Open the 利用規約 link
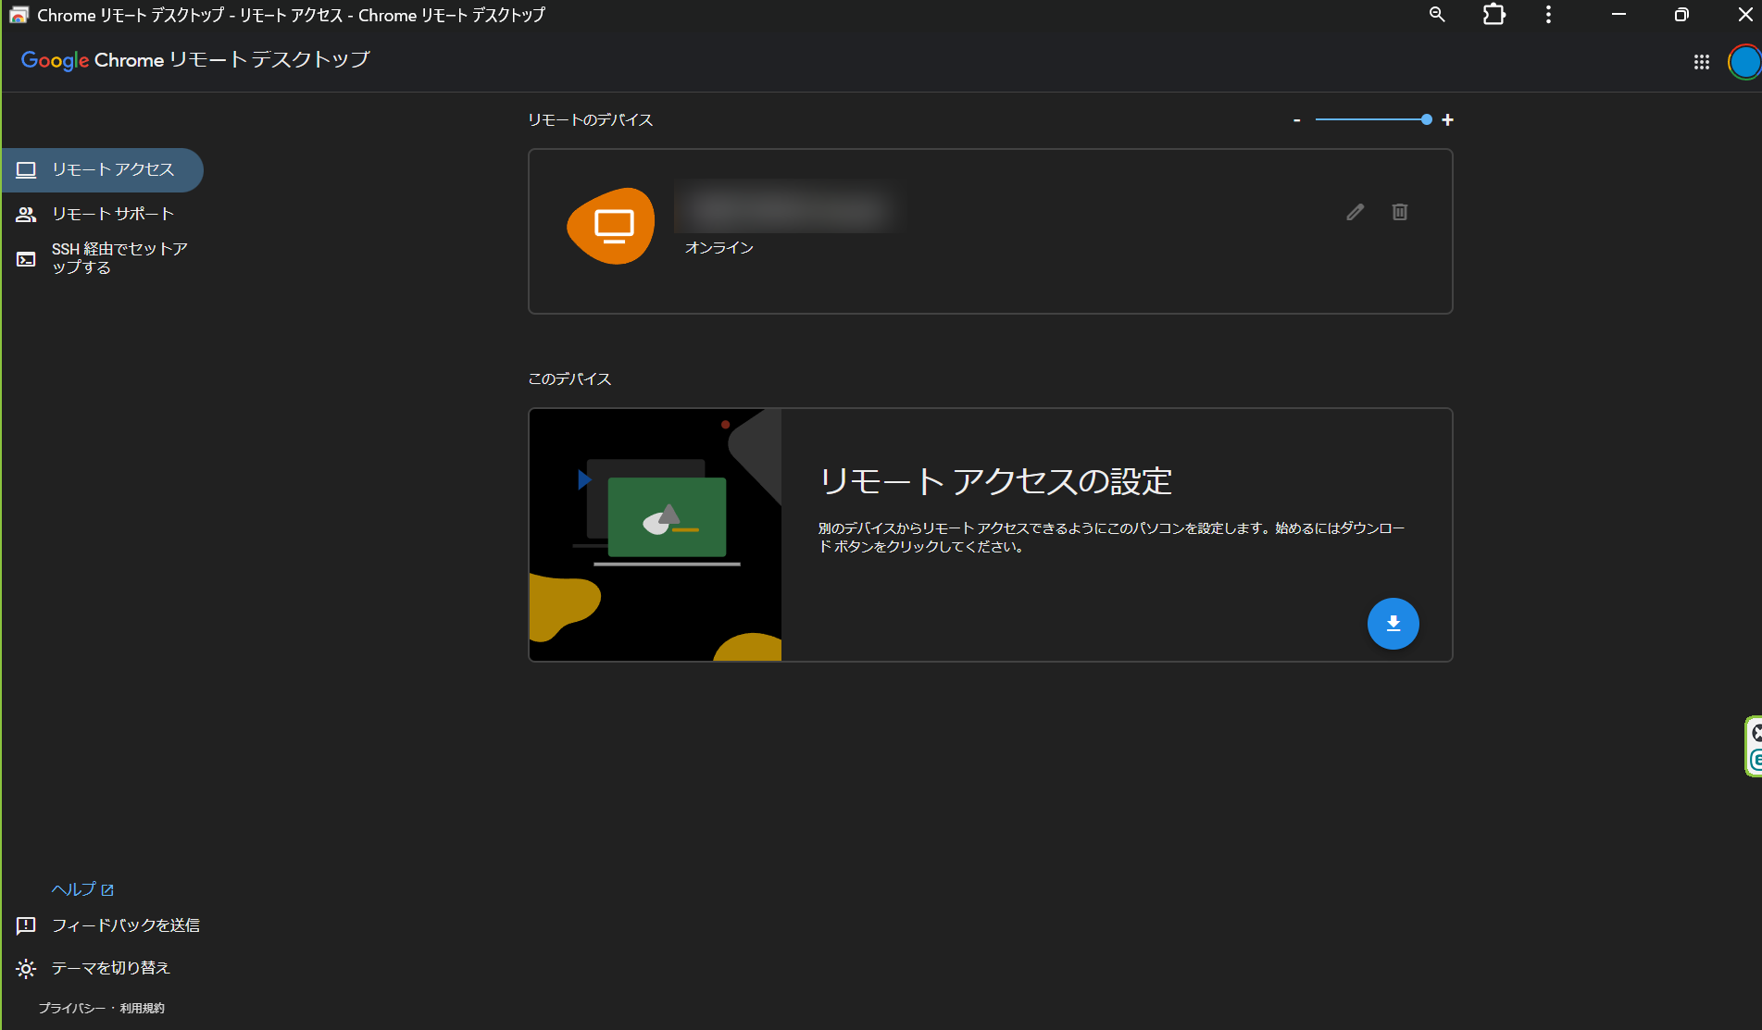Screen dimensions: 1762x1030 tap(143, 1009)
